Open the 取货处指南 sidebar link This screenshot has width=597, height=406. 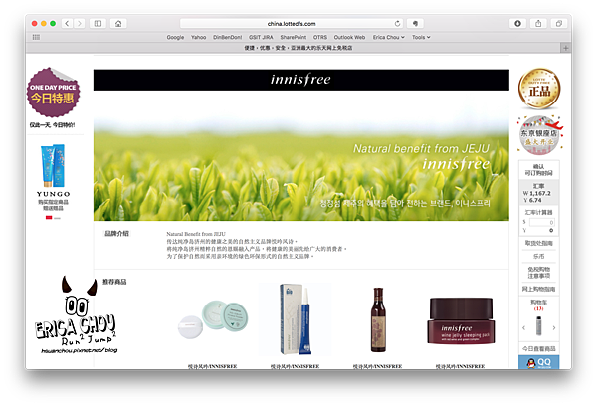(538, 243)
